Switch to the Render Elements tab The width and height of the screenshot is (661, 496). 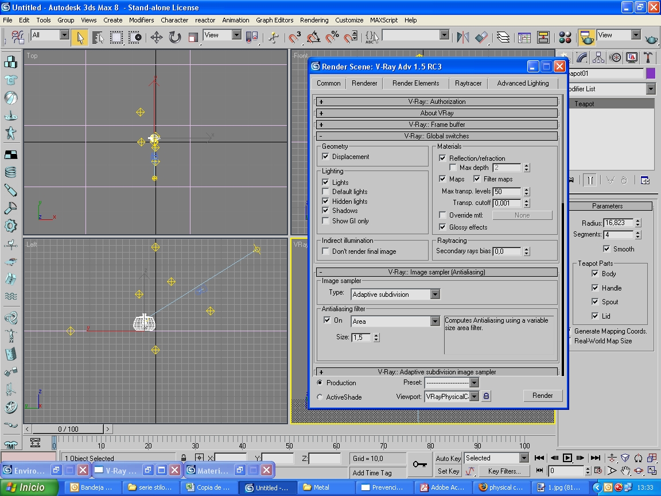point(415,83)
